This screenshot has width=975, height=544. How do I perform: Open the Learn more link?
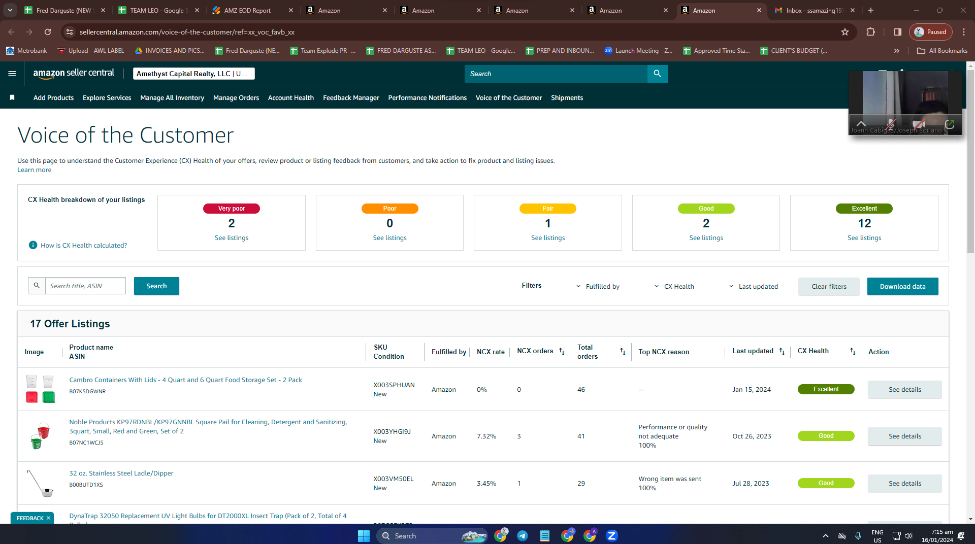click(34, 169)
